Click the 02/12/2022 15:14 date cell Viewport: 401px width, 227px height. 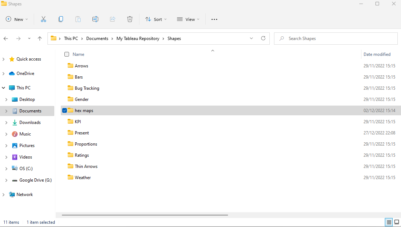click(x=379, y=110)
